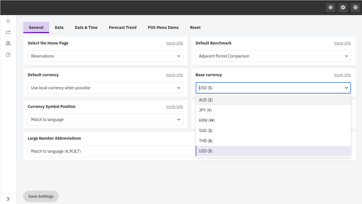Open the trends chart sidebar icon
This screenshot has height=204, width=362.
tap(8, 32)
